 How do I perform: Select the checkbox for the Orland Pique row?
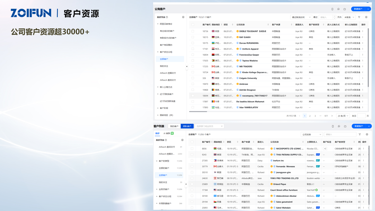(x=192, y=184)
